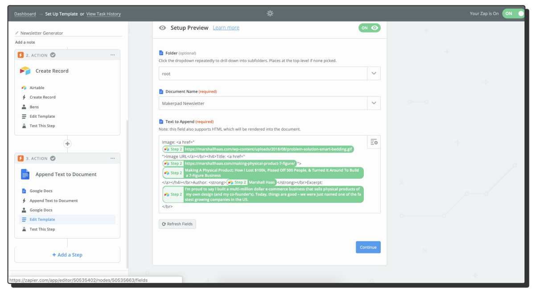Click the orange action icon of step 2
This screenshot has height=298, width=535.
click(21, 55)
